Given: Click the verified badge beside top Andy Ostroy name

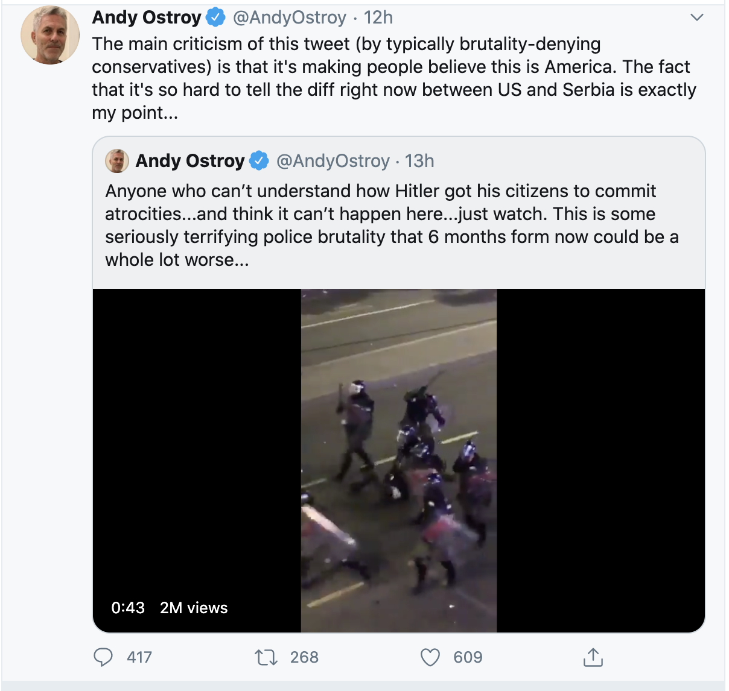Looking at the screenshot, I should (215, 17).
